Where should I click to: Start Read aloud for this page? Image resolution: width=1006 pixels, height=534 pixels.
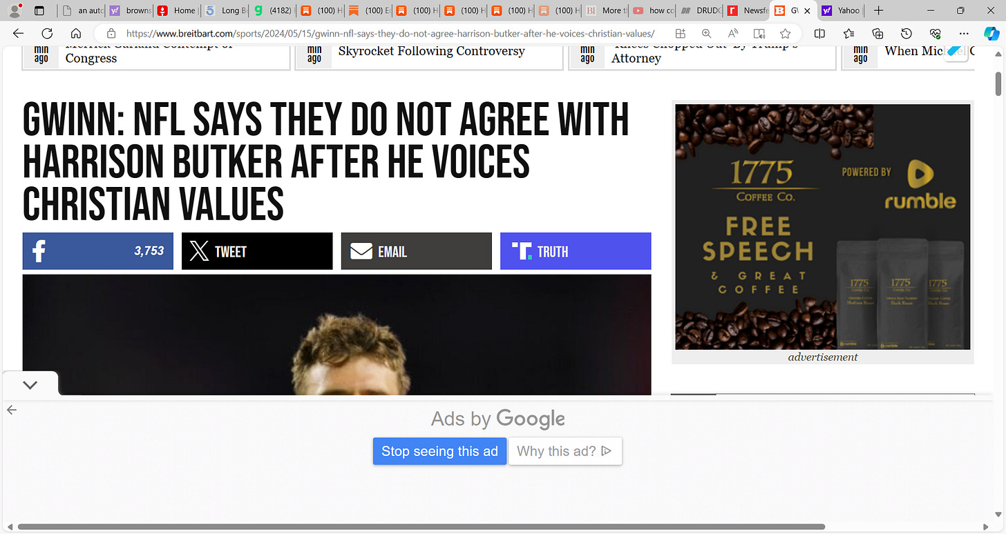[x=733, y=33]
